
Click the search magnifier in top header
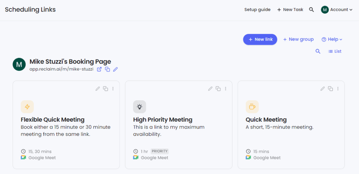[x=311, y=9]
